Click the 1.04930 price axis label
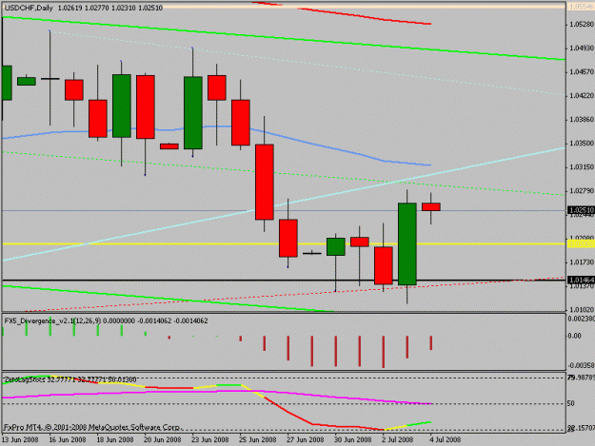The height and width of the screenshot is (446, 595). coord(582,48)
